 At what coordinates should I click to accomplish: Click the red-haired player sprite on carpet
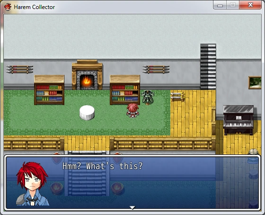click(x=132, y=111)
